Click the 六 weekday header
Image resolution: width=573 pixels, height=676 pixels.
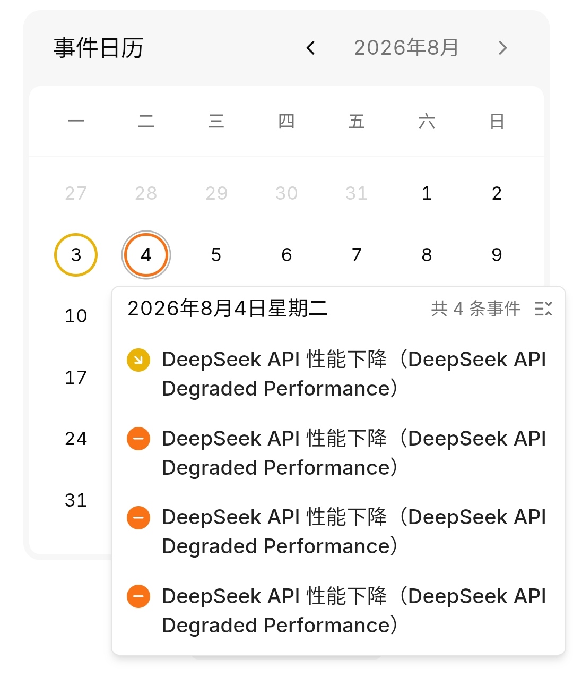(427, 122)
